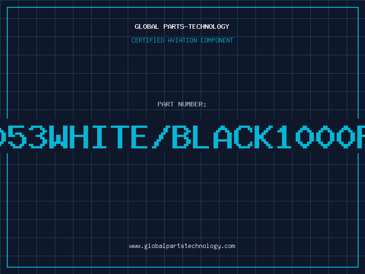Select the CERTIFIED AVIATION COMPONENT subtitle
This screenshot has height=274, width=365.
(x=182, y=40)
